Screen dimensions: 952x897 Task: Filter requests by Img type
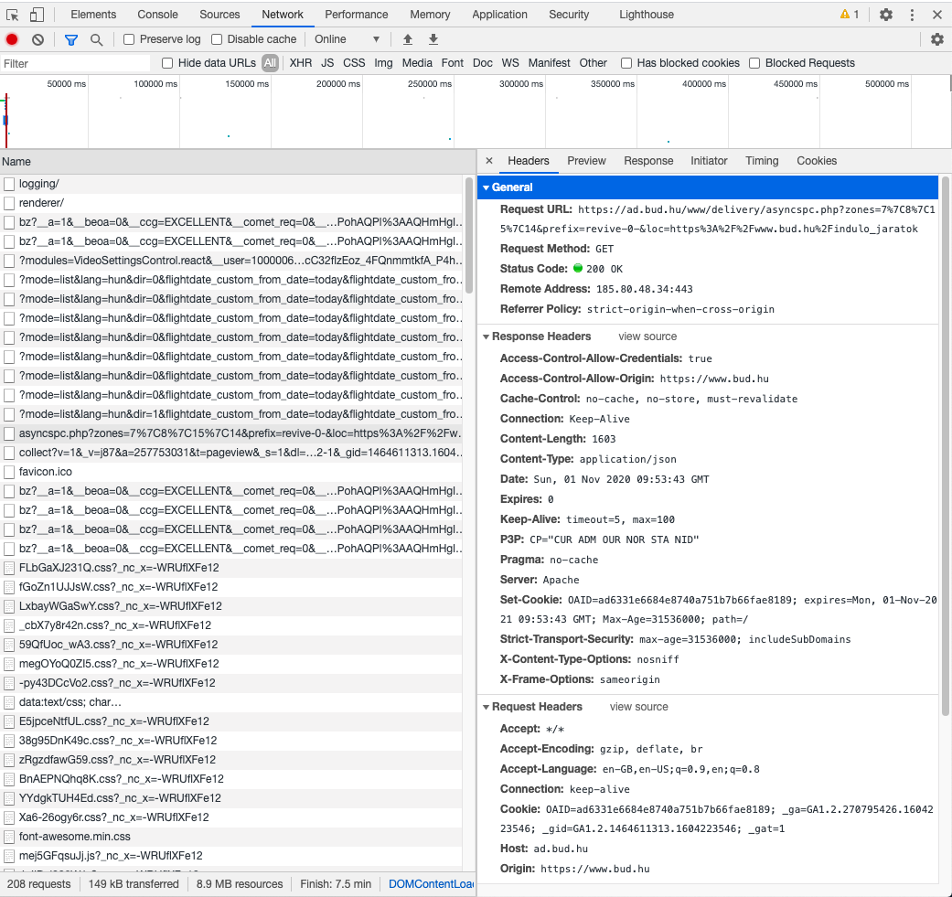[383, 63]
